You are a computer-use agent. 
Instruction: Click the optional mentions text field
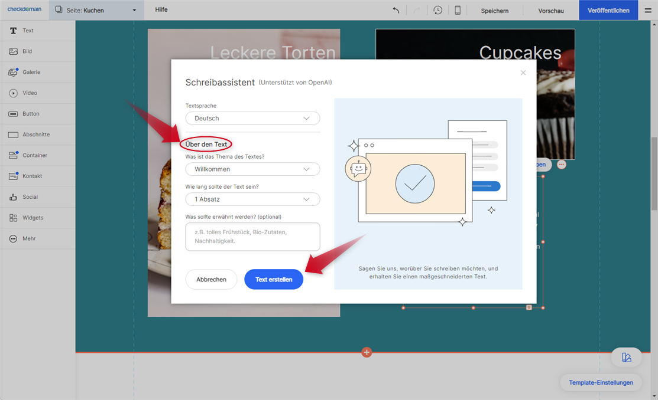[252, 237]
